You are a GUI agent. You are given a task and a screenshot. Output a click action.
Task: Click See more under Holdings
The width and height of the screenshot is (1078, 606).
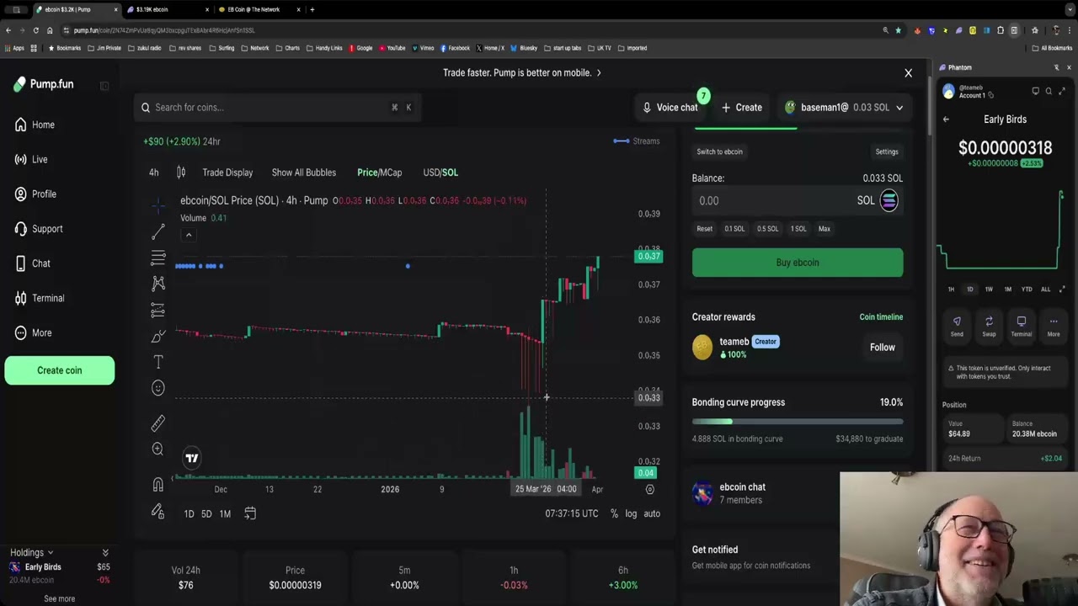pyautogui.click(x=59, y=598)
